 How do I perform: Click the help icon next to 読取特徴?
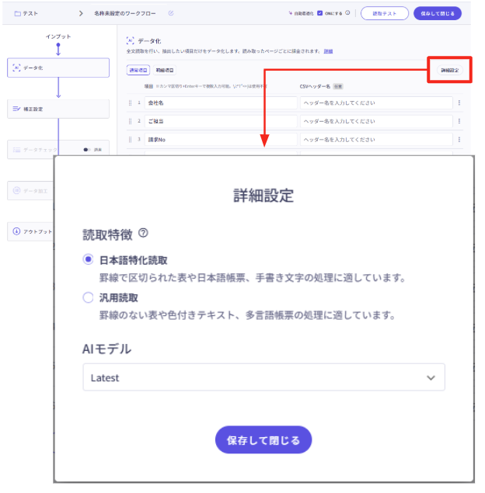(x=143, y=233)
